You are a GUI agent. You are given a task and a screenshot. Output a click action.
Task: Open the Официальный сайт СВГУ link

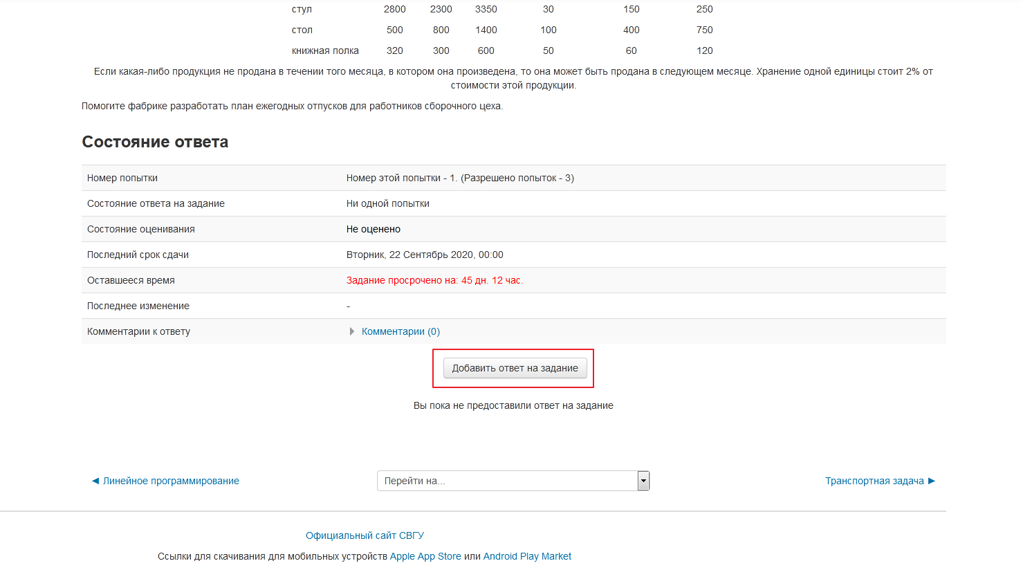pos(365,535)
